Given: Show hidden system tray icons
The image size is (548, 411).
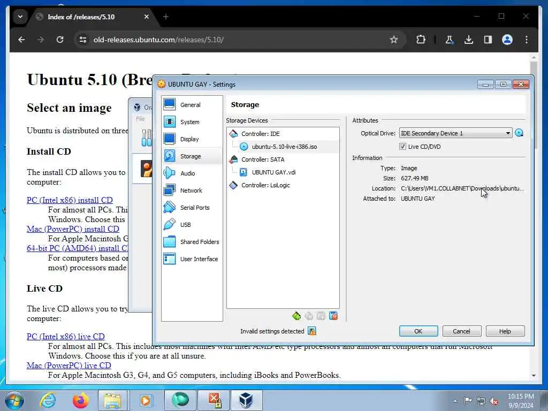Looking at the screenshot, I should 455,401.
